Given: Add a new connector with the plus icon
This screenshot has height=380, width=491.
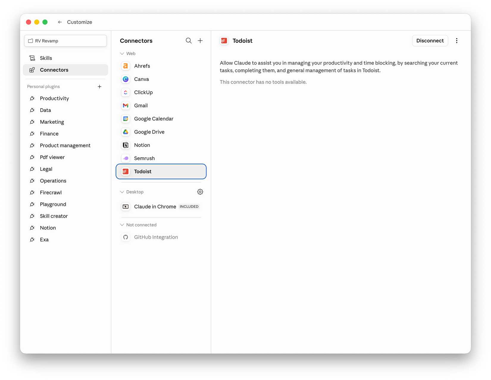Looking at the screenshot, I should (200, 41).
